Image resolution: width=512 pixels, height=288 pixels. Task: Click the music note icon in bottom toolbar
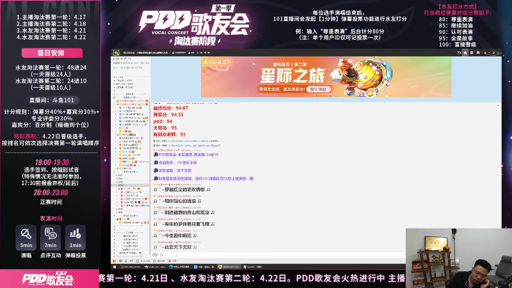pos(154,261)
